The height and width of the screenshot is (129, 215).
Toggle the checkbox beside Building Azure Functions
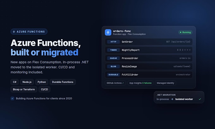pos(12,98)
